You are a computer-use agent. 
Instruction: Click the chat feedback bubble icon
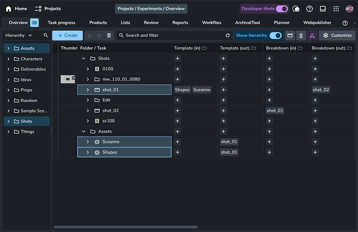296,9
